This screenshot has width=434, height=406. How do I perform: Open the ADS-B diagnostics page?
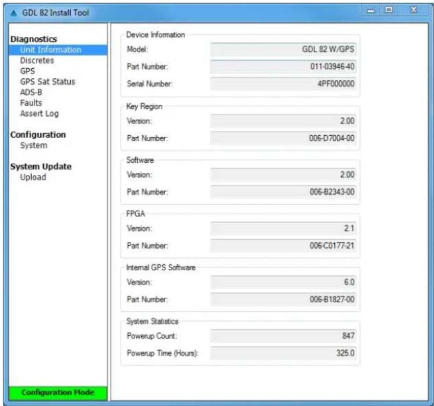(x=31, y=92)
